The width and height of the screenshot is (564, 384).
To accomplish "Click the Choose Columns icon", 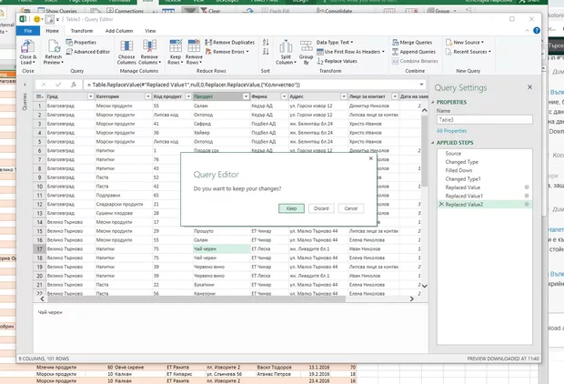I will 126,45.
